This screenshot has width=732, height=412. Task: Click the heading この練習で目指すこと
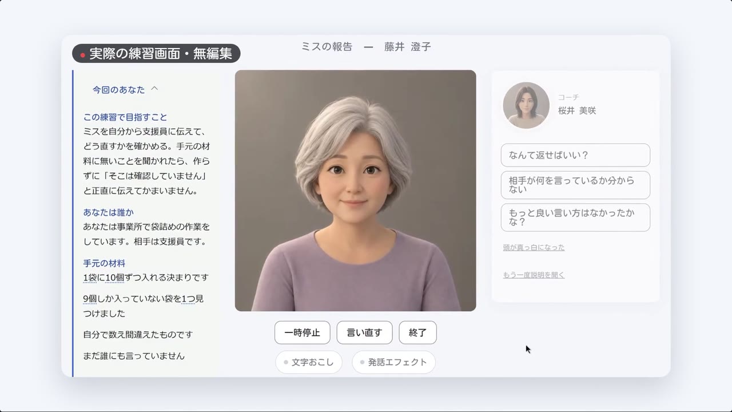pyautogui.click(x=125, y=117)
